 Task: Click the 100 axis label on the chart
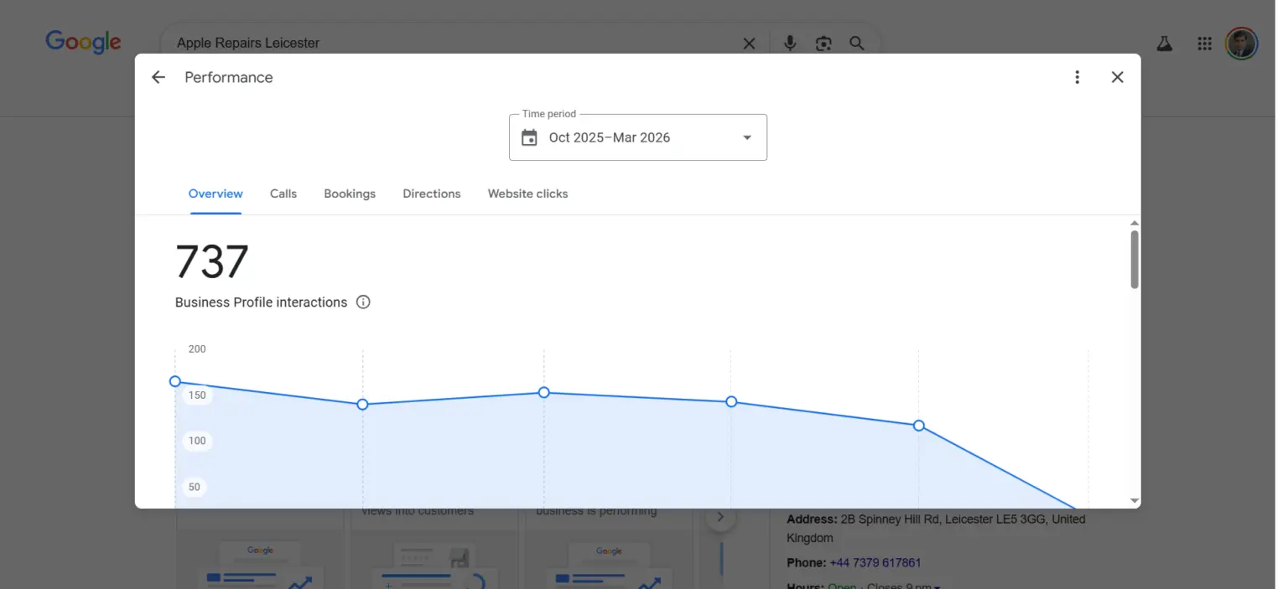(197, 441)
